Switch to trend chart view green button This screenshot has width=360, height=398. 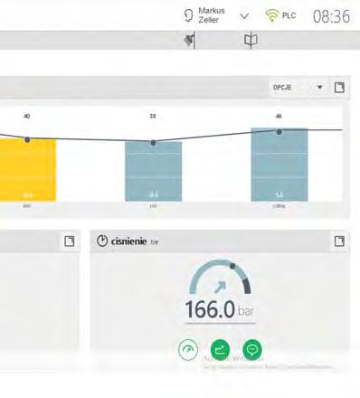[220, 349]
